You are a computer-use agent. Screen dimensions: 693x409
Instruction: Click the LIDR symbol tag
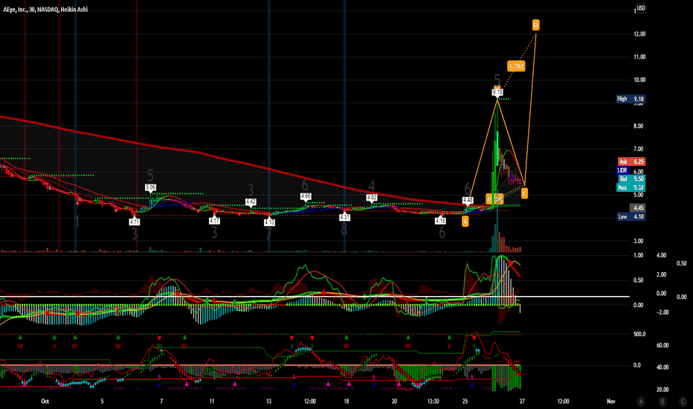tap(622, 170)
